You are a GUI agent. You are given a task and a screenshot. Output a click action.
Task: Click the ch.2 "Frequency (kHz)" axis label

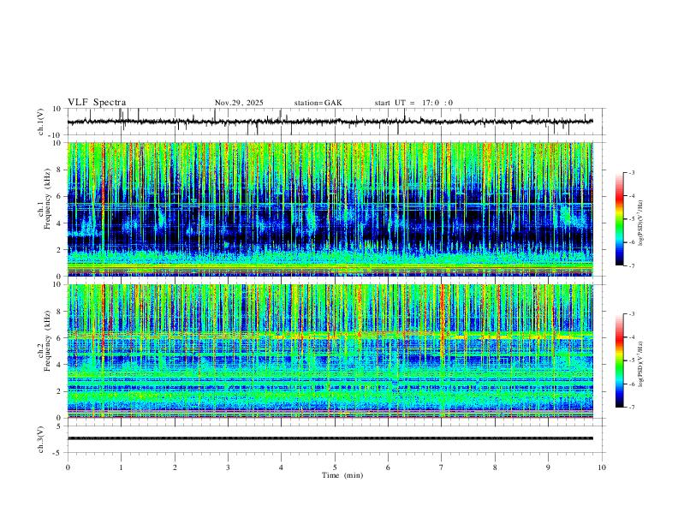48,341
